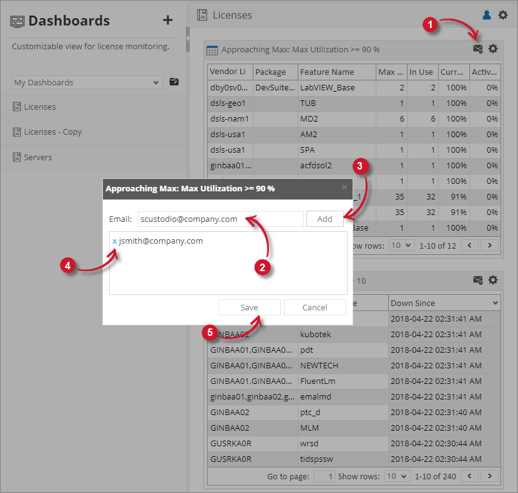Click the tidspssw cell

(x=343, y=459)
